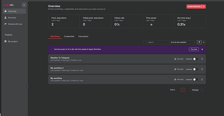This screenshot has width=224, height=116.
Task: Open the filters funnel icon
Action: point(199,42)
